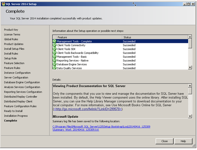Viewport: 197px width, 150px height.
Task: Click Succeeded status for Client Tools SDK
Action: click(x=129, y=49)
